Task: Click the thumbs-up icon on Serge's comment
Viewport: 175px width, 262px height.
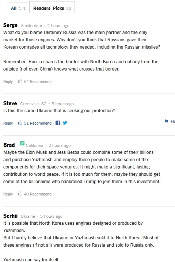Action: click(x=20, y=81)
